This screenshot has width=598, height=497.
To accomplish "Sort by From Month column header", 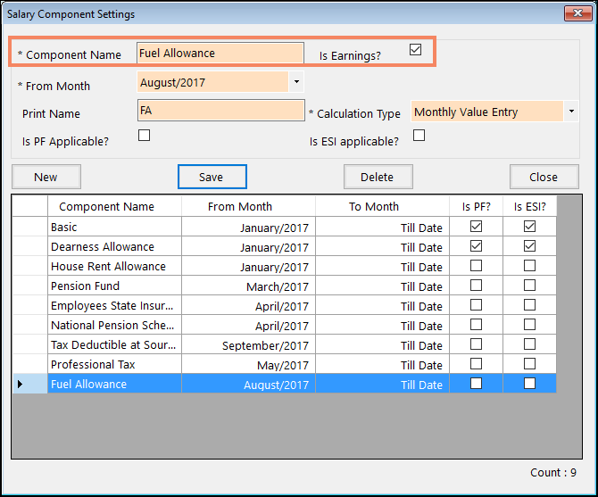I will 248,206.
